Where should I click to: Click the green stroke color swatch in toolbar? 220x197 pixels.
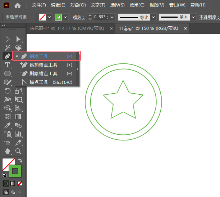[x=15, y=171]
